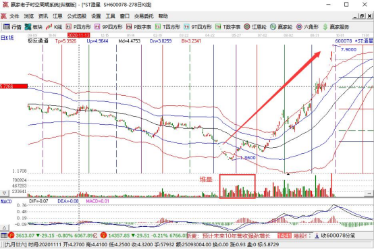Open the 工具 menu
This screenshot has width=374, height=249.
point(111,16)
